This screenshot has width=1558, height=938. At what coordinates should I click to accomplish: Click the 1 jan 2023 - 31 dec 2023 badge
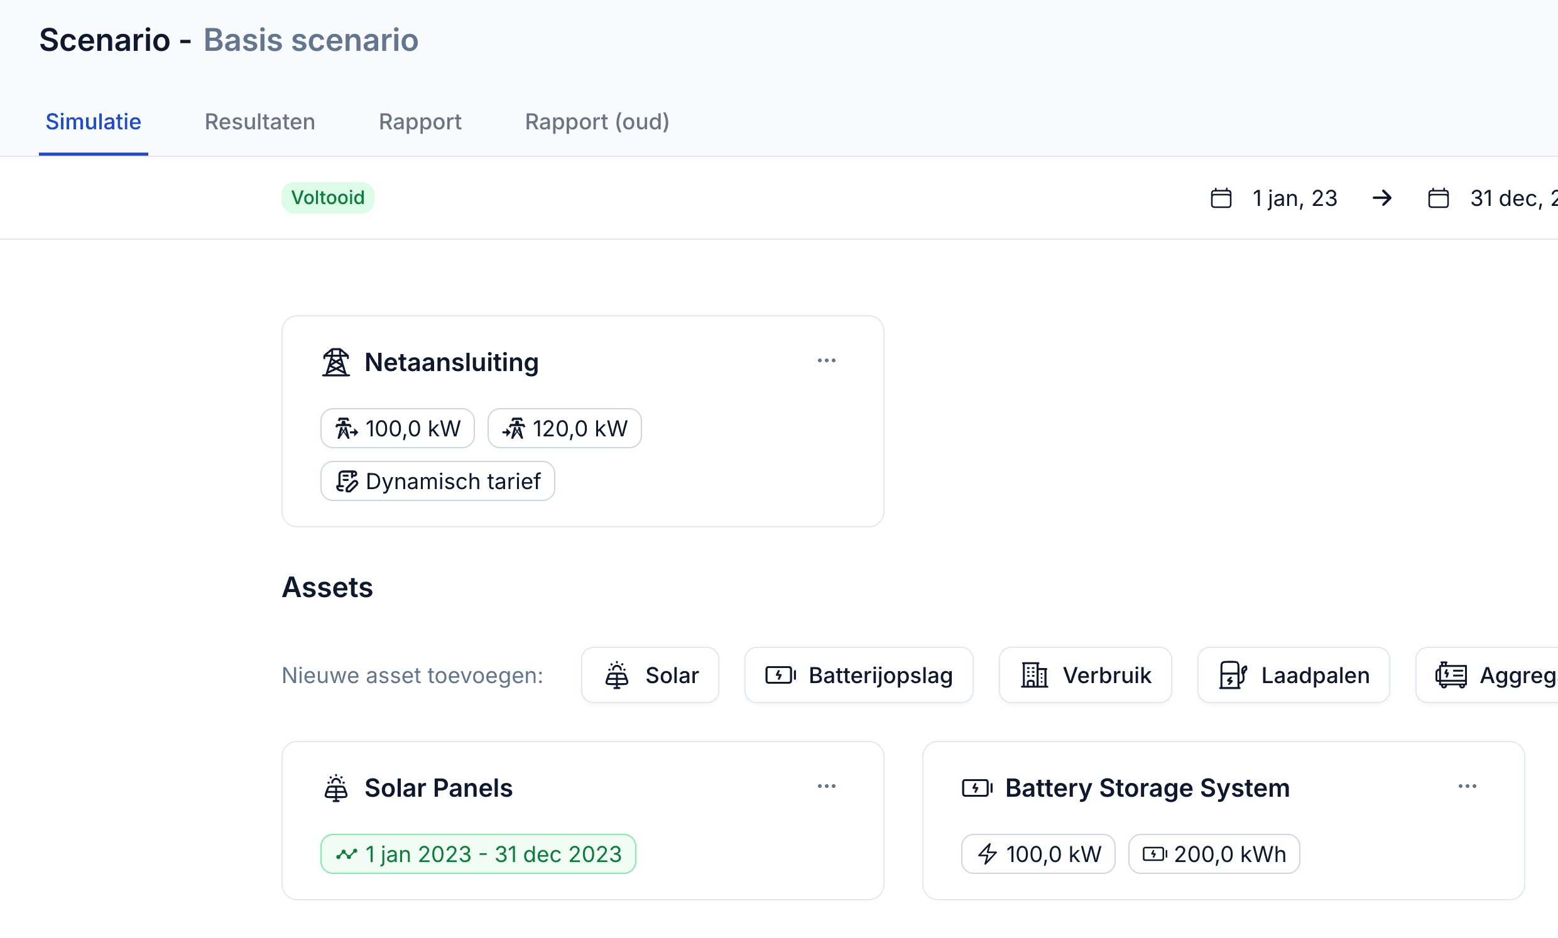(x=478, y=854)
